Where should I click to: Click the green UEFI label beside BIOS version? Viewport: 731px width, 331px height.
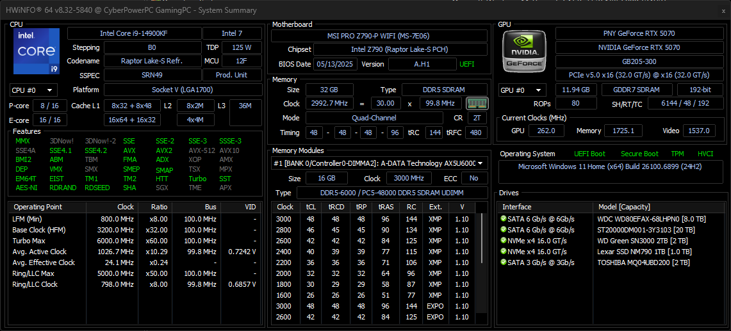click(467, 64)
